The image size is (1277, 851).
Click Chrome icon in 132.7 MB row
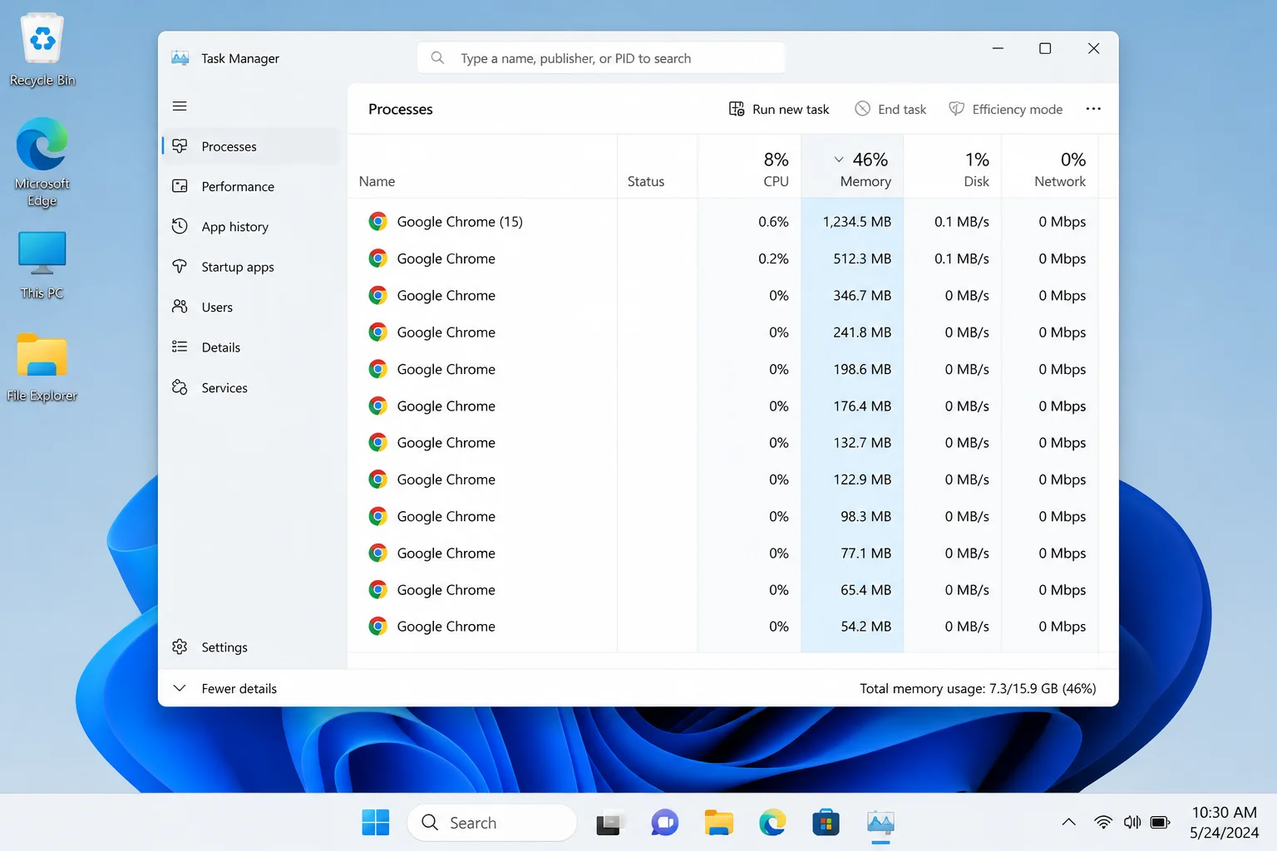[377, 442]
